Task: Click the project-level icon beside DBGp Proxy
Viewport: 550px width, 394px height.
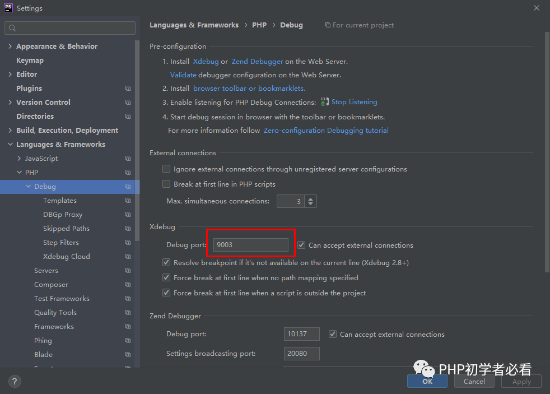Action: [128, 215]
